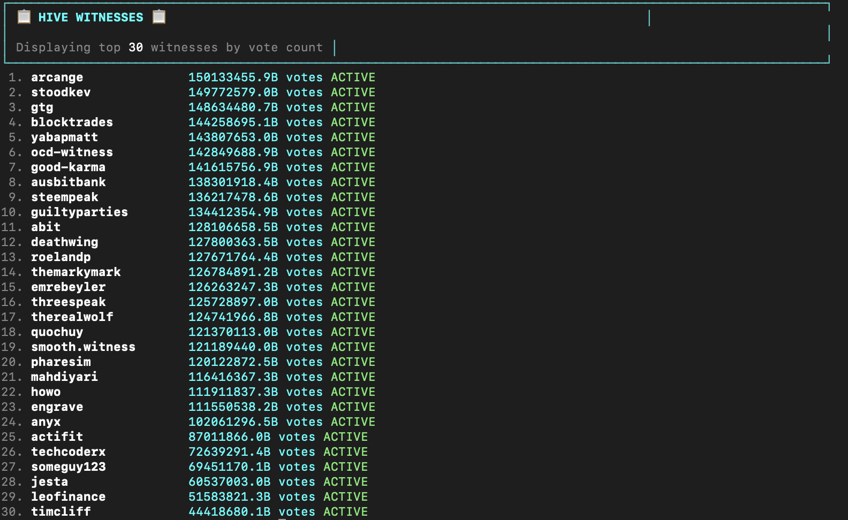Click vote count 138301918.4B
848x520 pixels.
(x=233, y=182)
